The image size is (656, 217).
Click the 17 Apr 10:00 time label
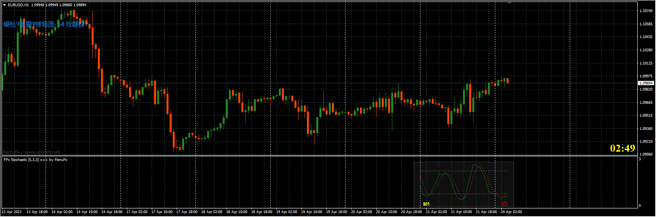point(162,212)
